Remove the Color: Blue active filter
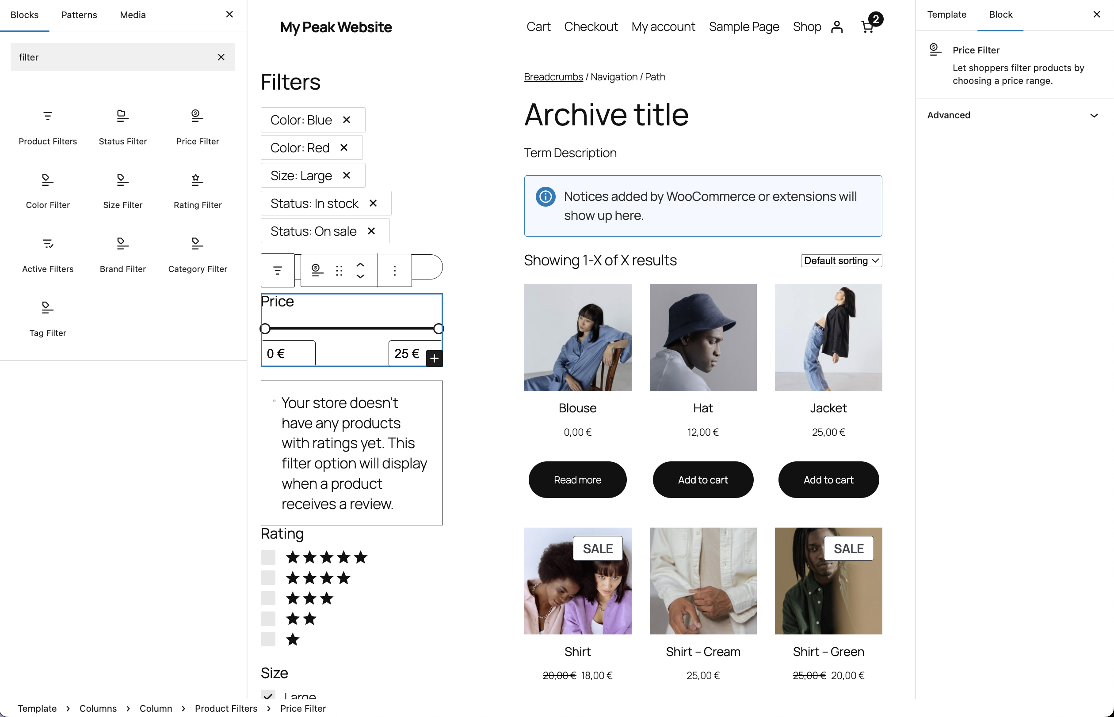This screenshot has height=717, width=1114. coord(346,120)
